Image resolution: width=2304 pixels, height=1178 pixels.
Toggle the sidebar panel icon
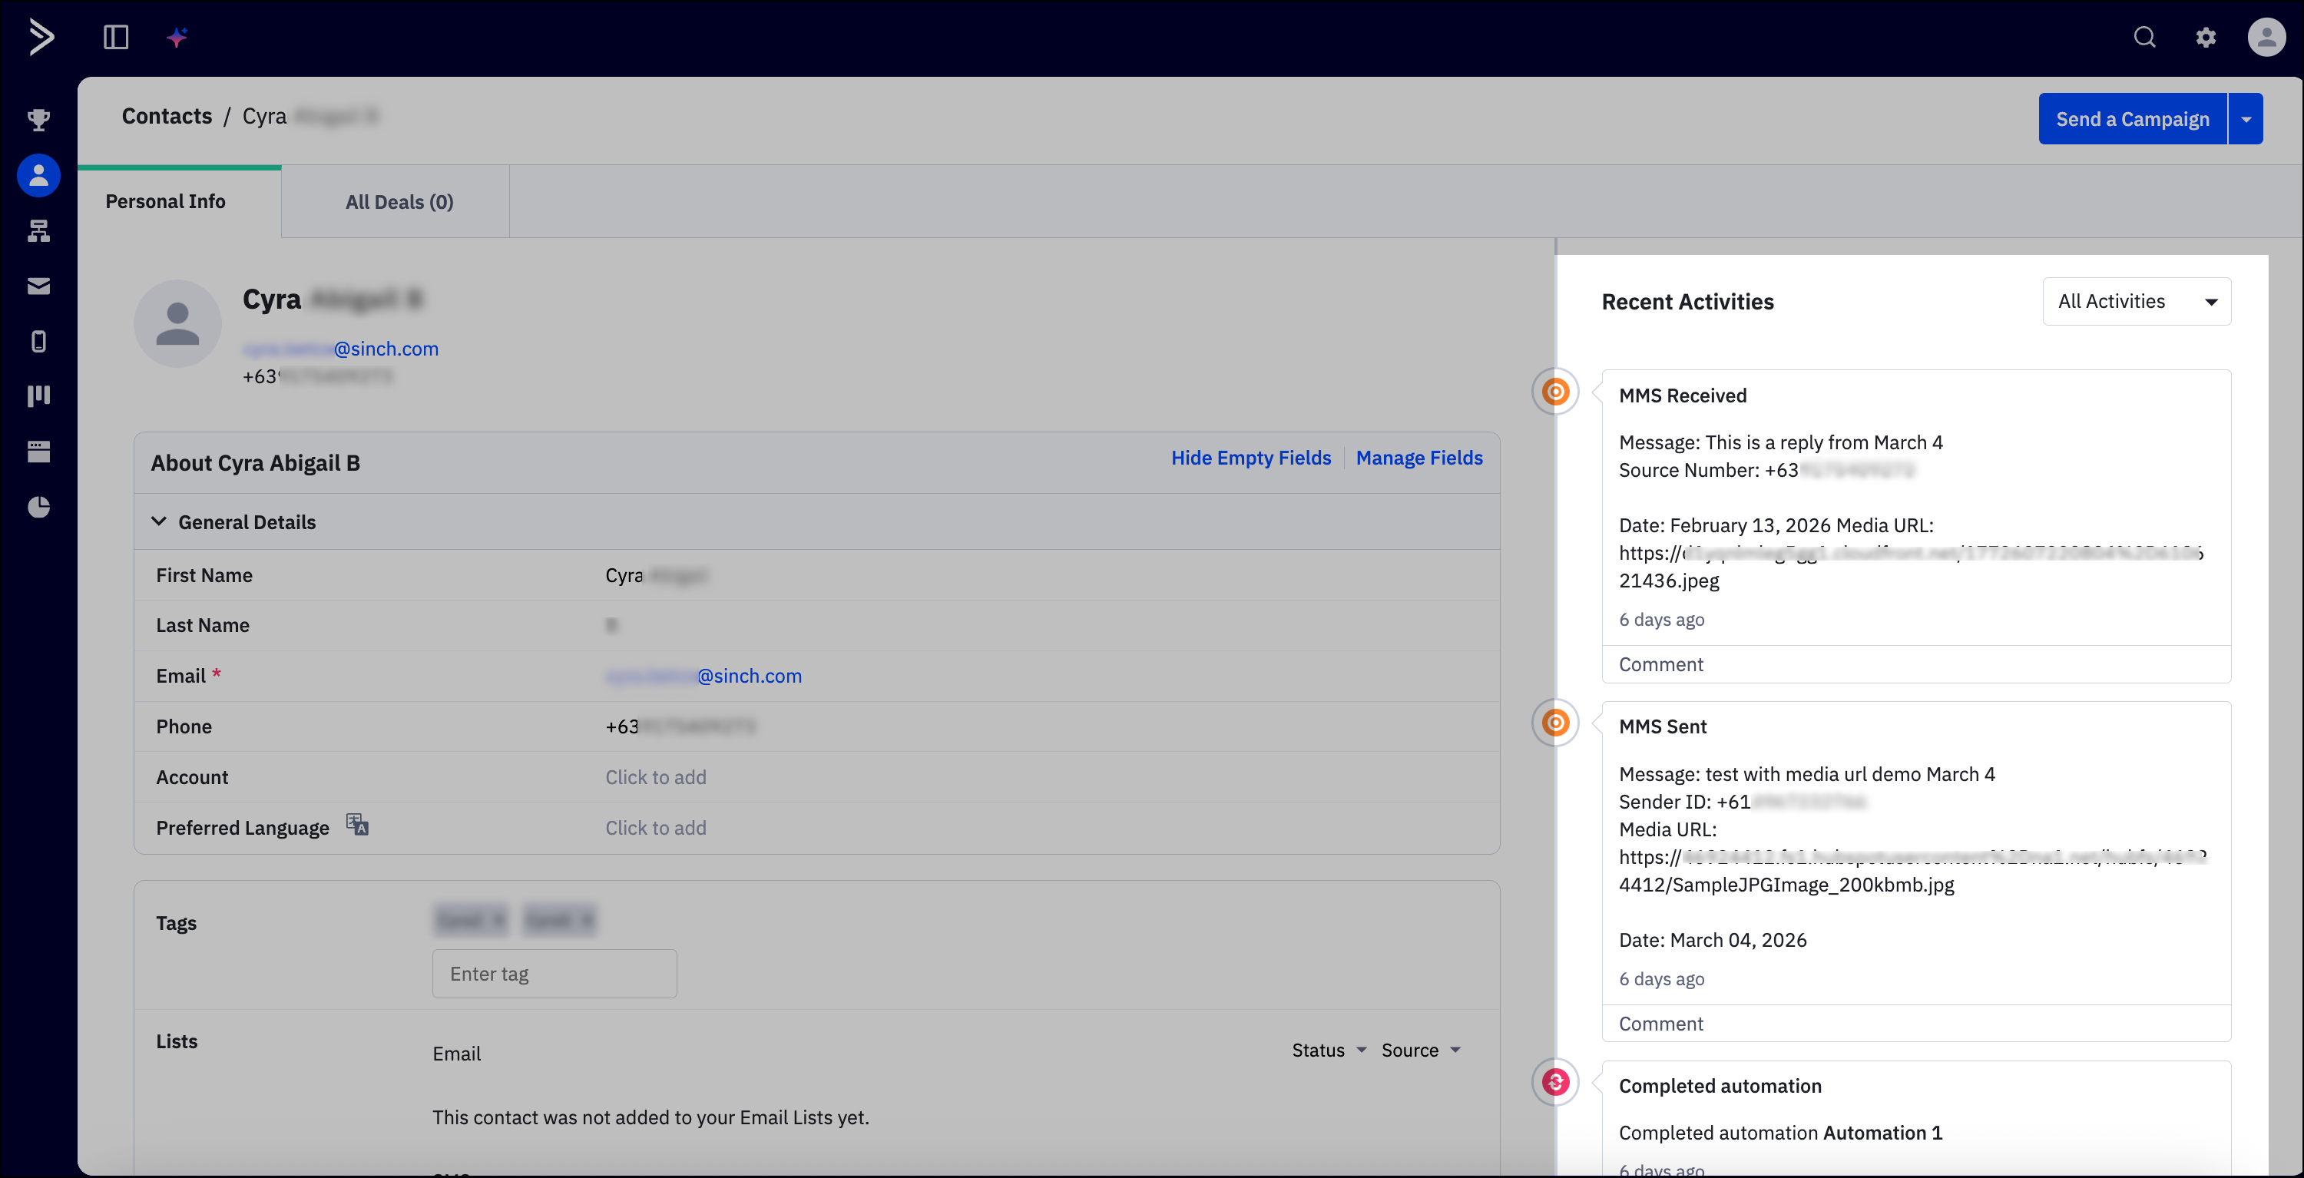coord(116,38)
